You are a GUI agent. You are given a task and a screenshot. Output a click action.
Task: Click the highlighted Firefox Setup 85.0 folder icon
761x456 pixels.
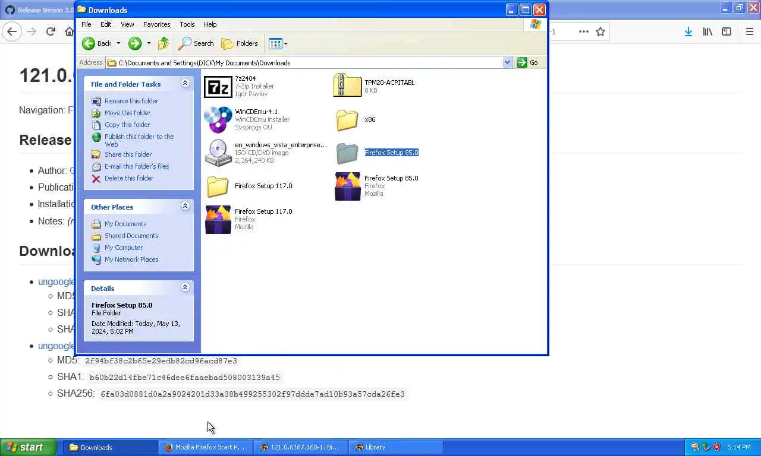[x=347, y=153]
